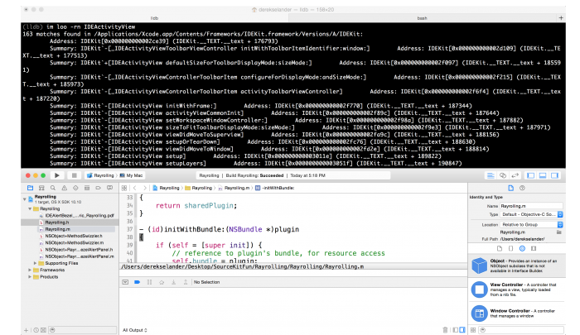
Task: Select the Project navigator folder icon
Action: [x=31, y=188]
